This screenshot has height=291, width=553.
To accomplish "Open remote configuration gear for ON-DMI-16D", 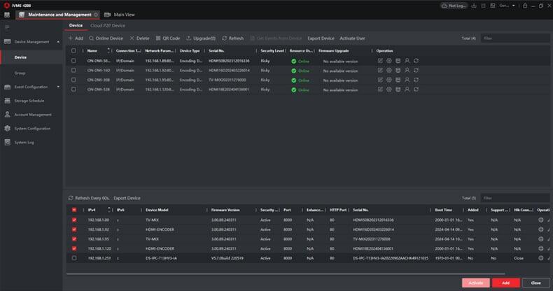I will [x=389, y=70].
